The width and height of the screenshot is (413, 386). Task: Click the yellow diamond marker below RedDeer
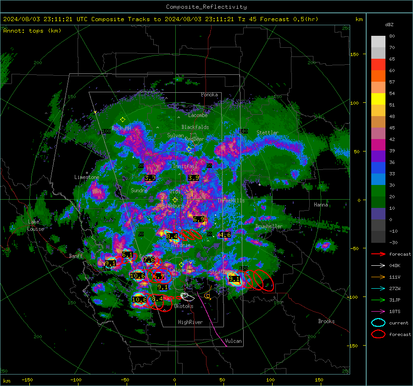pos(189,149)
